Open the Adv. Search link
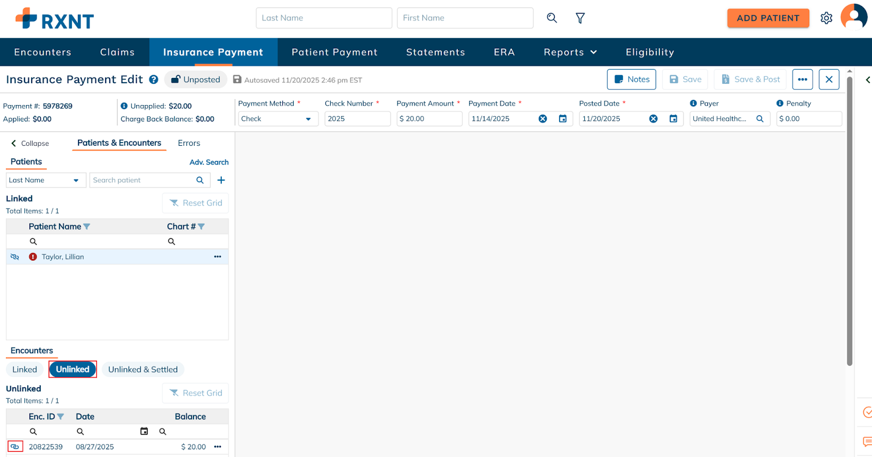The height and width of the screenshot is (457, 872). [209, 162]
